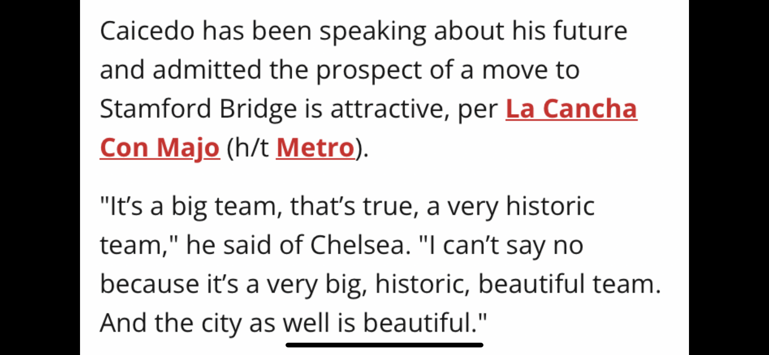Click the quote paragraph about Chelsea
This screenshot has height=355, width=769.
380,265
